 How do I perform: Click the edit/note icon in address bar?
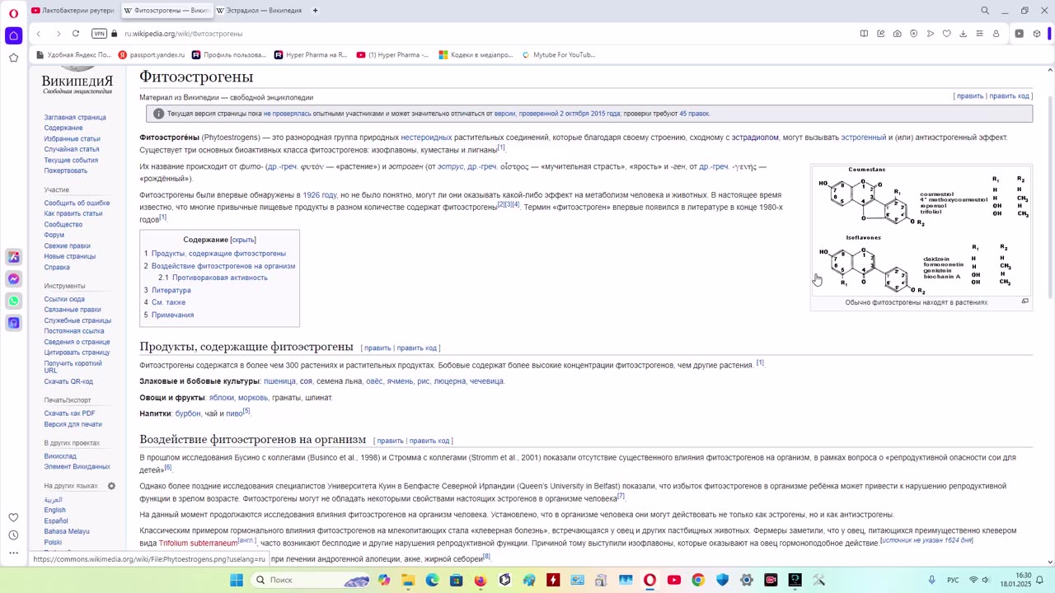pyautogui.click(x=880, y=34)
